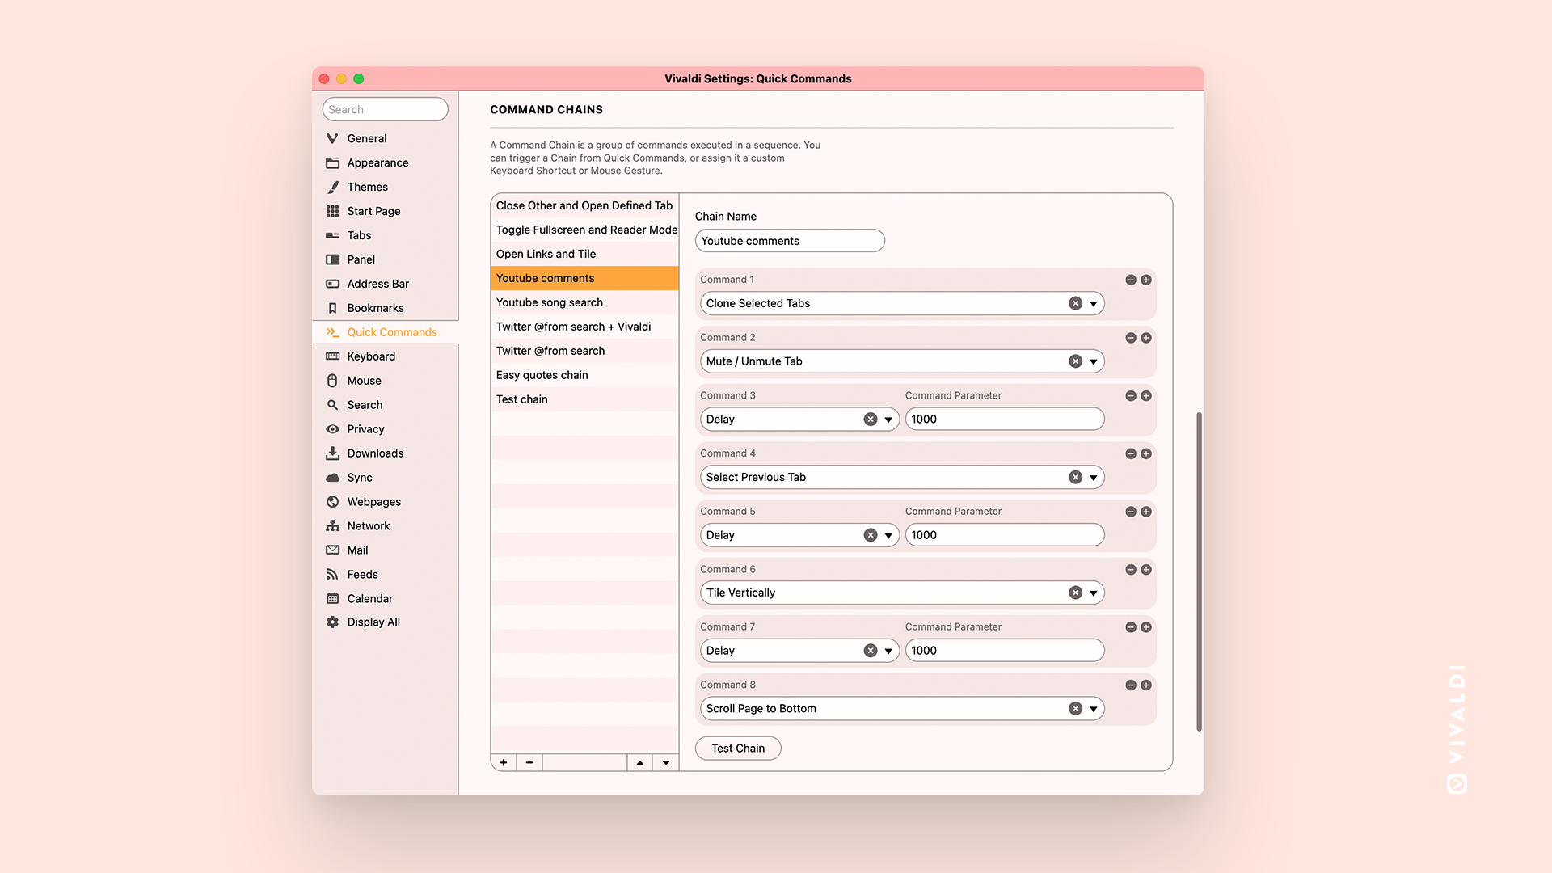Click the settings vertical scrollbar
The width and height of the screenshot is (1552, 873).
pyautogui.click(x=1199, y=571)
